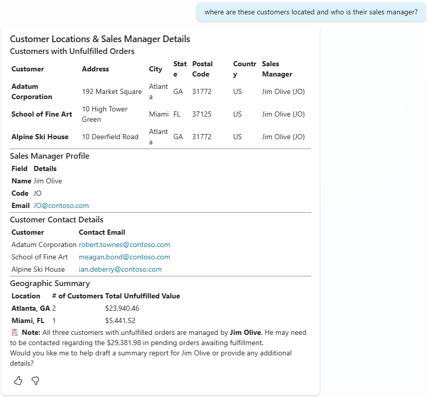Click the meagan.bond@contoso.com email link
Viewport: 427px width, 397px height.
point(124,257)
